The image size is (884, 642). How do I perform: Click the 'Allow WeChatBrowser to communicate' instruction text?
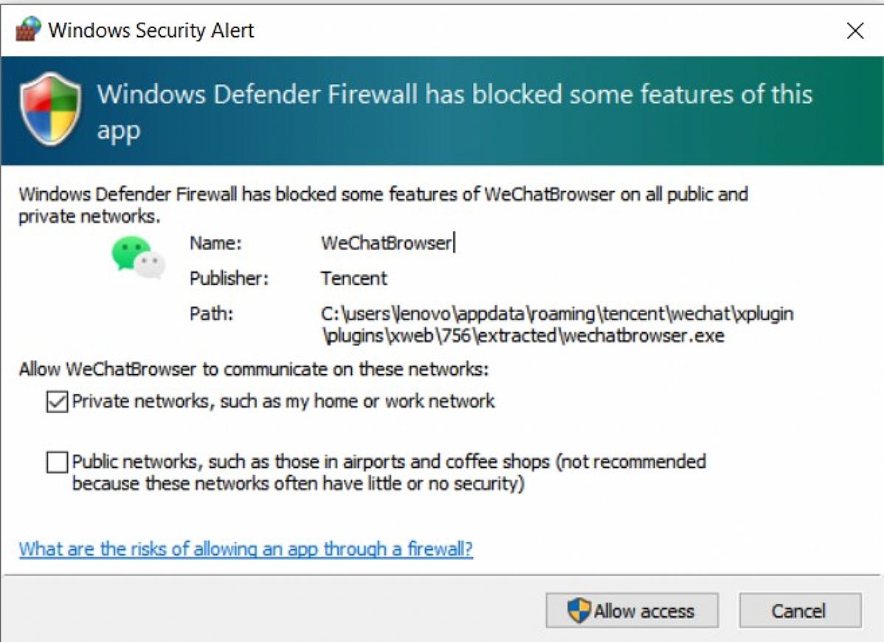point(253,369)
